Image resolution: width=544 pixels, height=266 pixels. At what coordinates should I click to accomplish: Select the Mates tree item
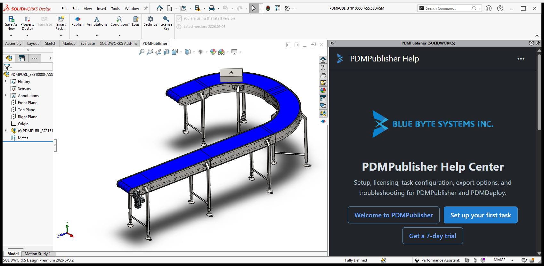pos(23,138)
